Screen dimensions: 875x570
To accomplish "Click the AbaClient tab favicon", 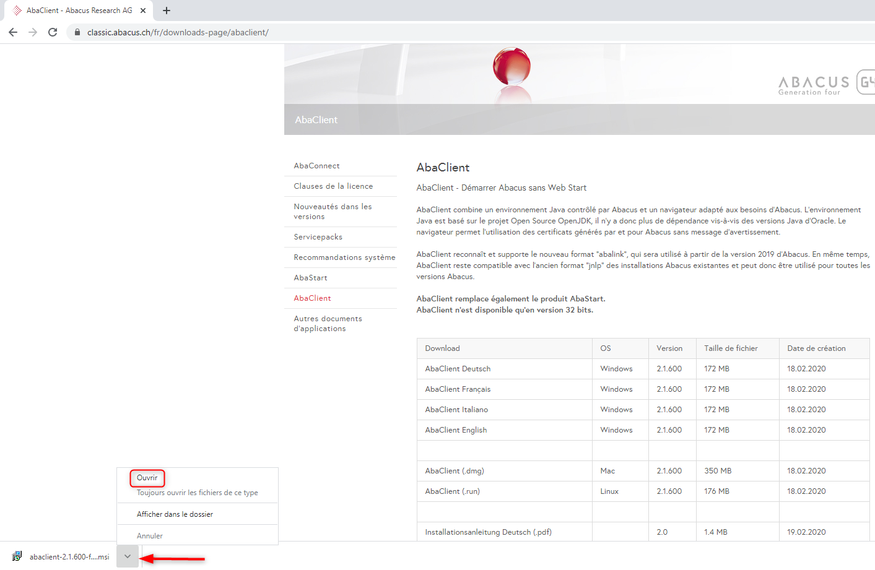I will coord(15,10).
